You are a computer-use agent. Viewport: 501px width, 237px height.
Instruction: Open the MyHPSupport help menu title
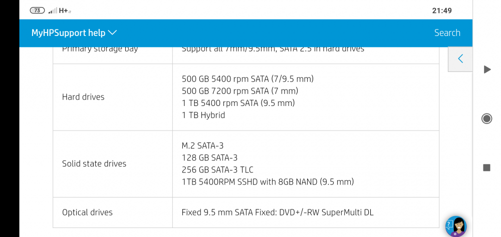(x=69, y=33)
